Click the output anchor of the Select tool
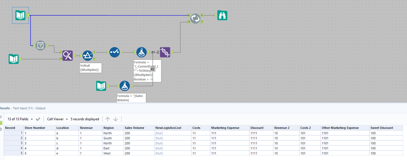This screenshot has height=160, width=407. pyautogui.click(x=121, y=52)
